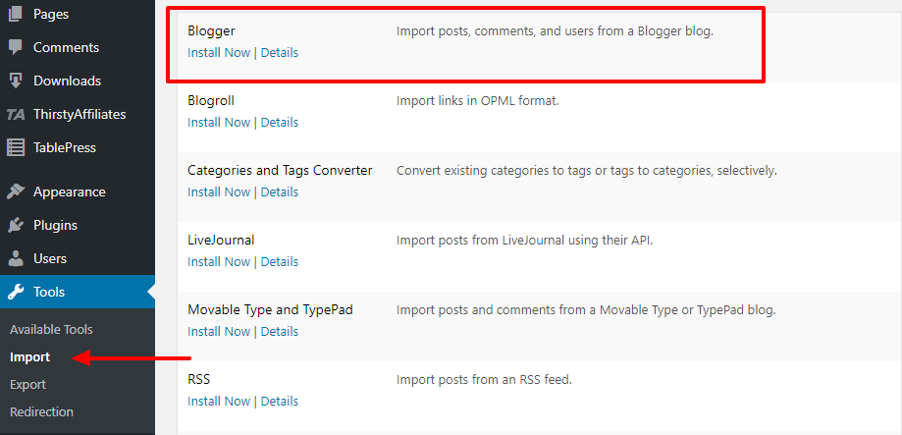
Task: Open the Available Tools submenu item
Action: pos(51,329)
